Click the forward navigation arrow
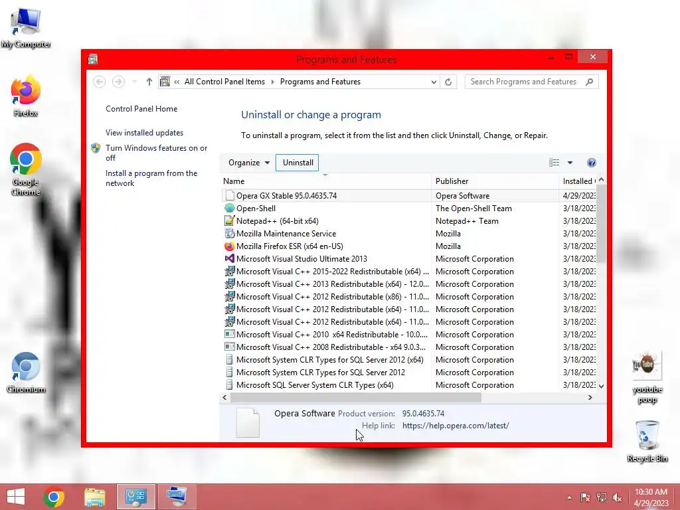 [x=118, y=82]
